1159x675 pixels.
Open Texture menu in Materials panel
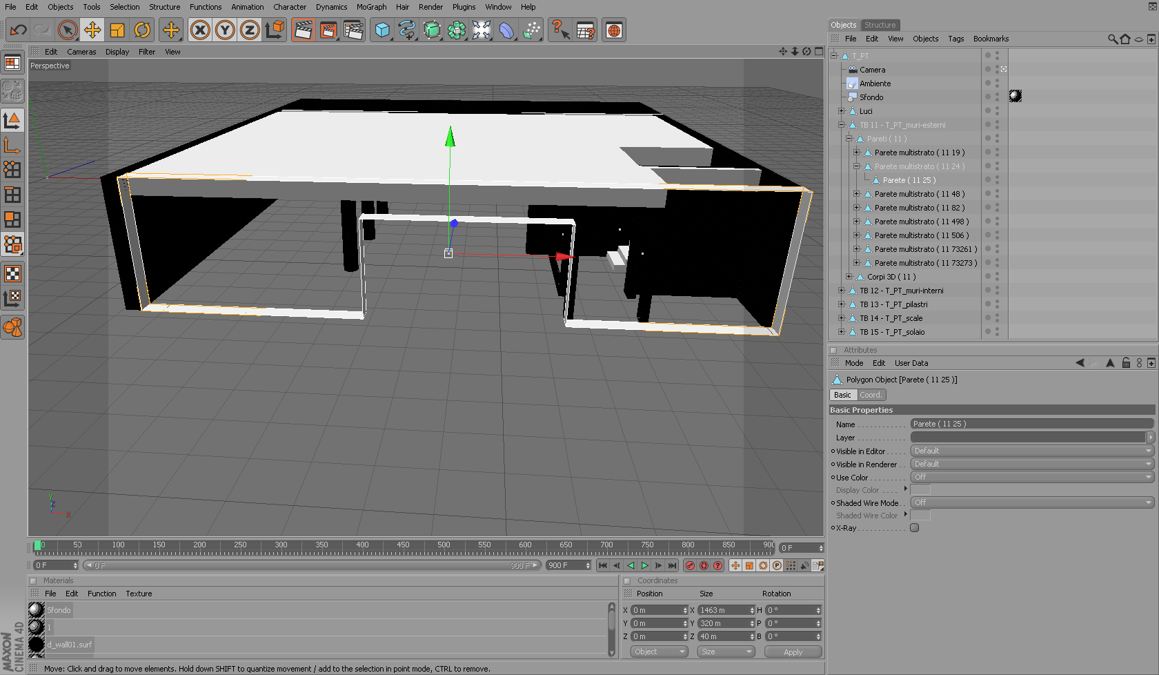tap(139, 594)
